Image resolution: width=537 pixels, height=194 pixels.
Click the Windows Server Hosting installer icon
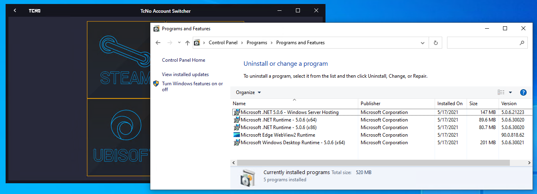click(236, 112)
